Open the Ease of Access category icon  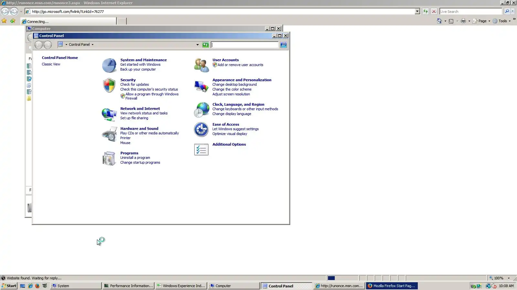[x=201, y=130]
